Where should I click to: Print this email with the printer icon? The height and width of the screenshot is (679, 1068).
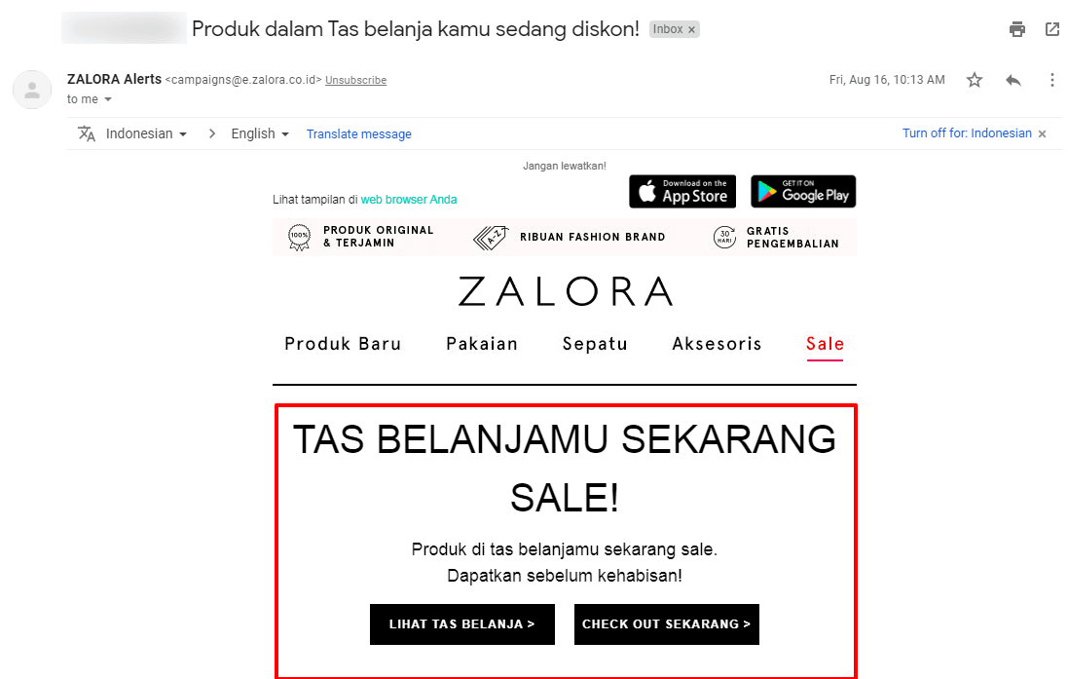pyautogui.click(x=1017, y=29)
